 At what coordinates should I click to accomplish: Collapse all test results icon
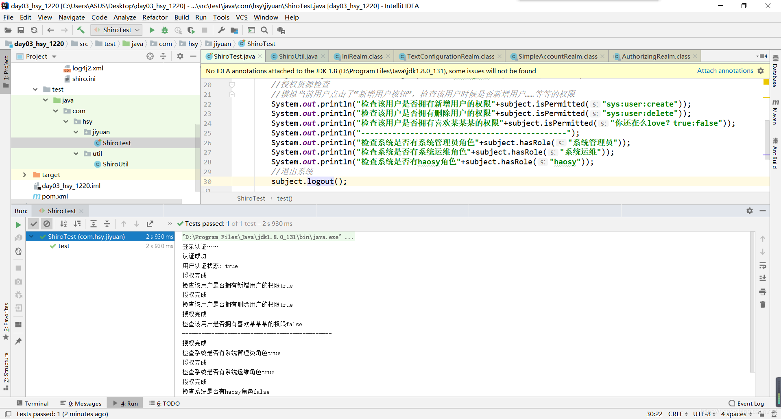tap(107, 224)
